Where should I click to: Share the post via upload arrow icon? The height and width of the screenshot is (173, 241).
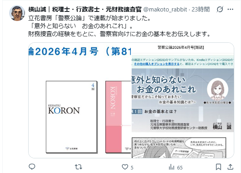click(x=230, y=167)
